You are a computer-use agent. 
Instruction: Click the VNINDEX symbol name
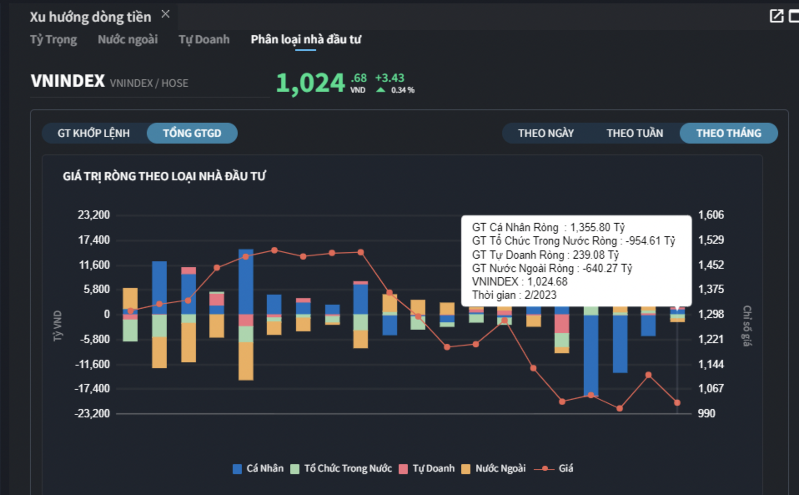(x=68, y=81)
